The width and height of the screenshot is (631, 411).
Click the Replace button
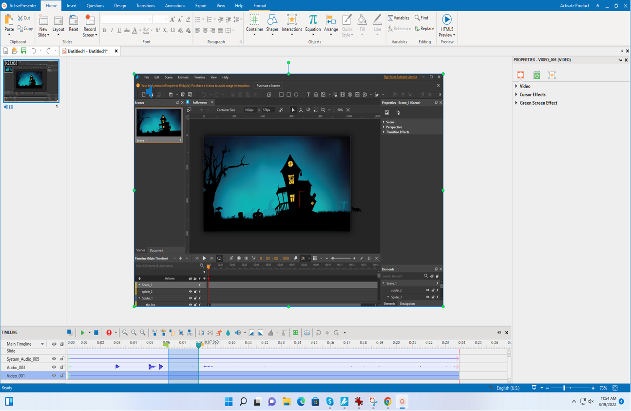(424, 29)
